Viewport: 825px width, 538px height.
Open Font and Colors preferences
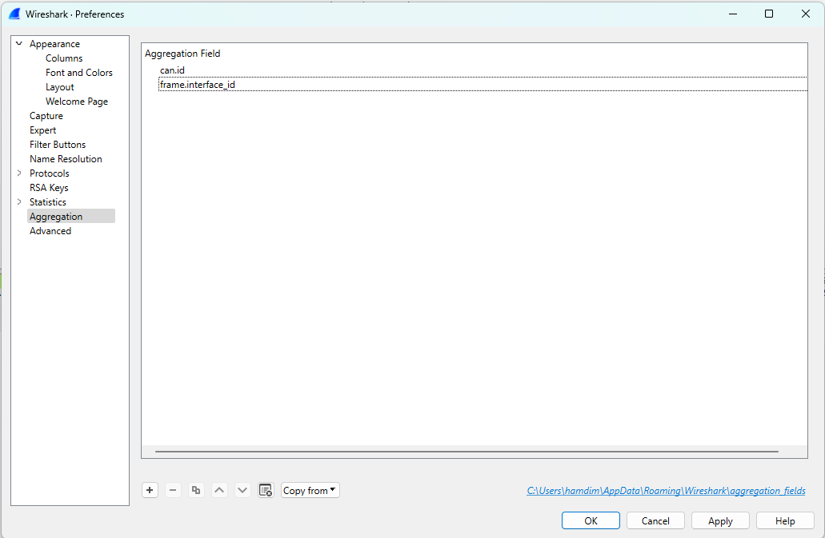[79, 73]
